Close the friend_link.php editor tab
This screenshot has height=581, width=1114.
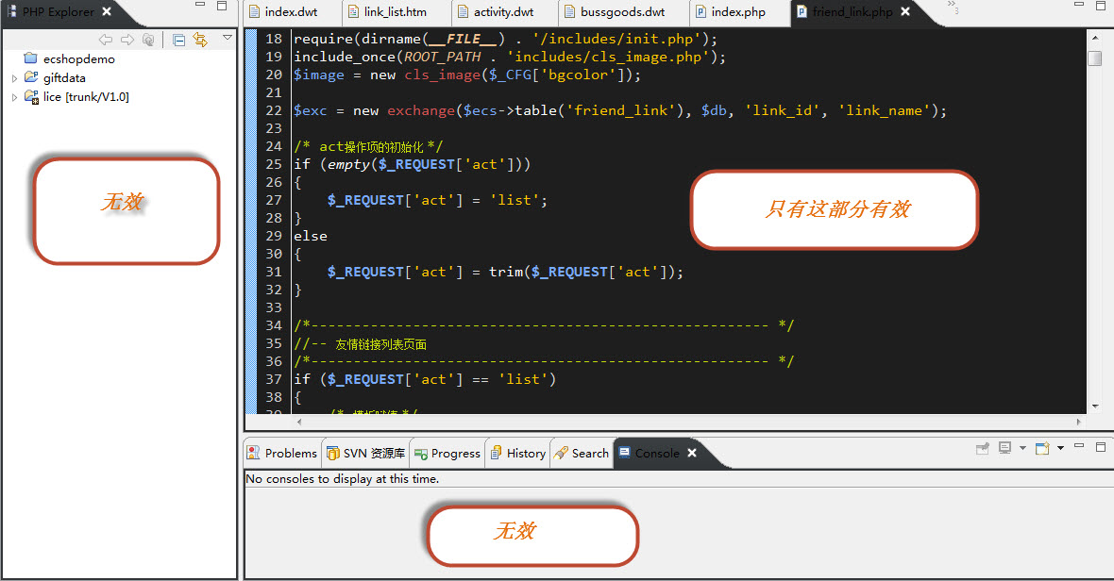[905, 12]
